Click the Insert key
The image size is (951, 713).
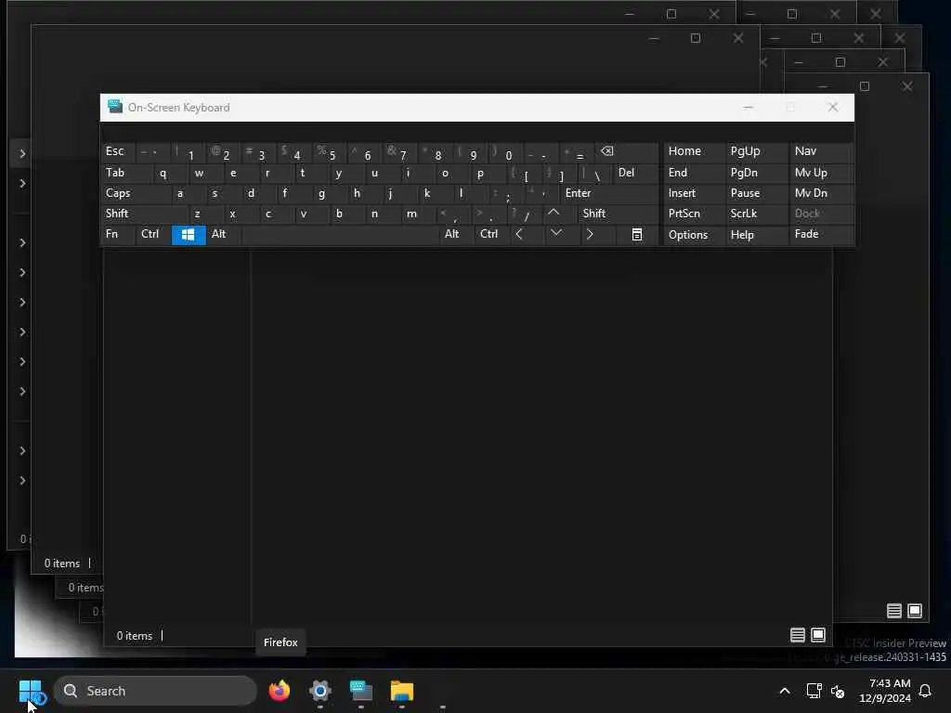pos(694,193)
